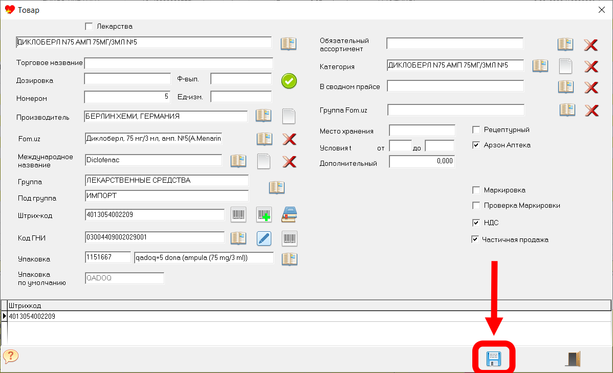Open group lookup book icon beside Группа
Image resolution: width=613 pixels, height=373 pixels.
coord(277,187)
